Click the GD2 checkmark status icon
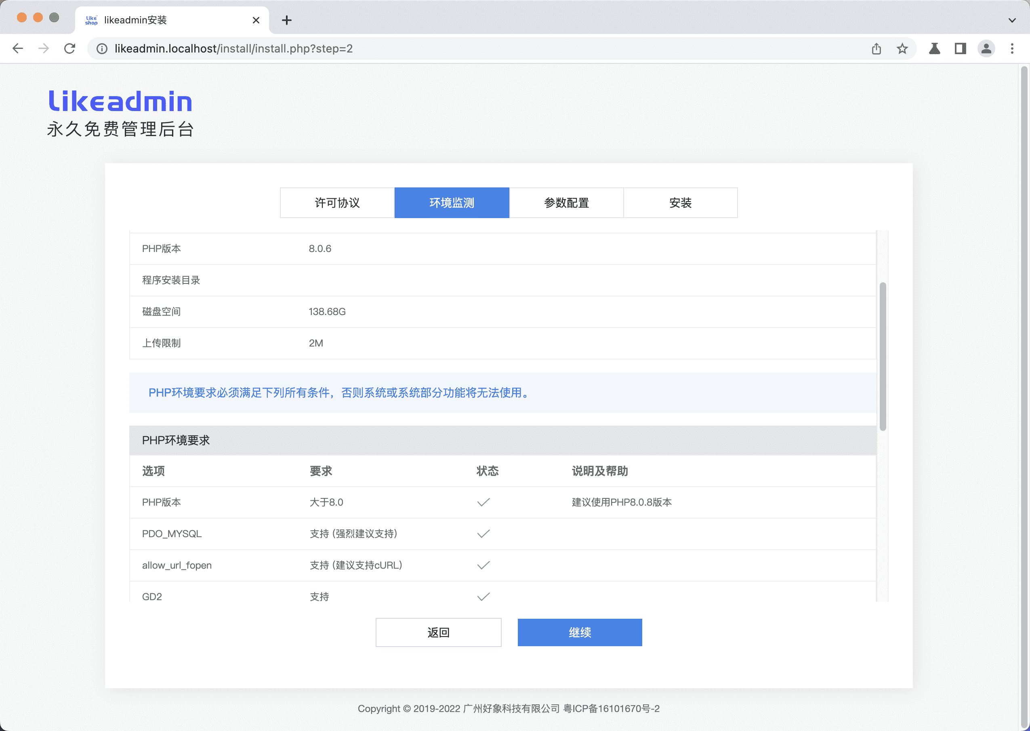1030x731 pixels. [x=483, y=597]
